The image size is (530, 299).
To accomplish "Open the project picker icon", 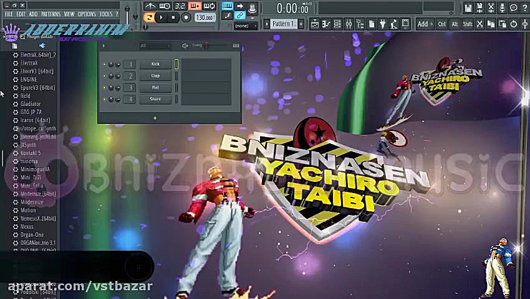I will (x=360, y=24).
